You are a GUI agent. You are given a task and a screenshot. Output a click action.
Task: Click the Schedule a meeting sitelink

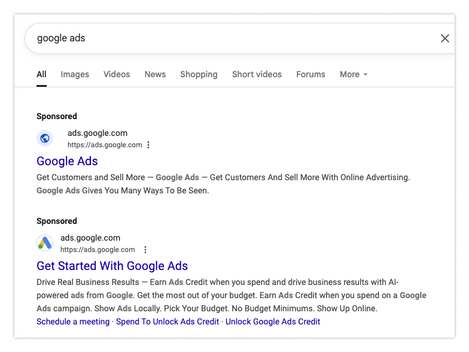[x=73, y=321]
